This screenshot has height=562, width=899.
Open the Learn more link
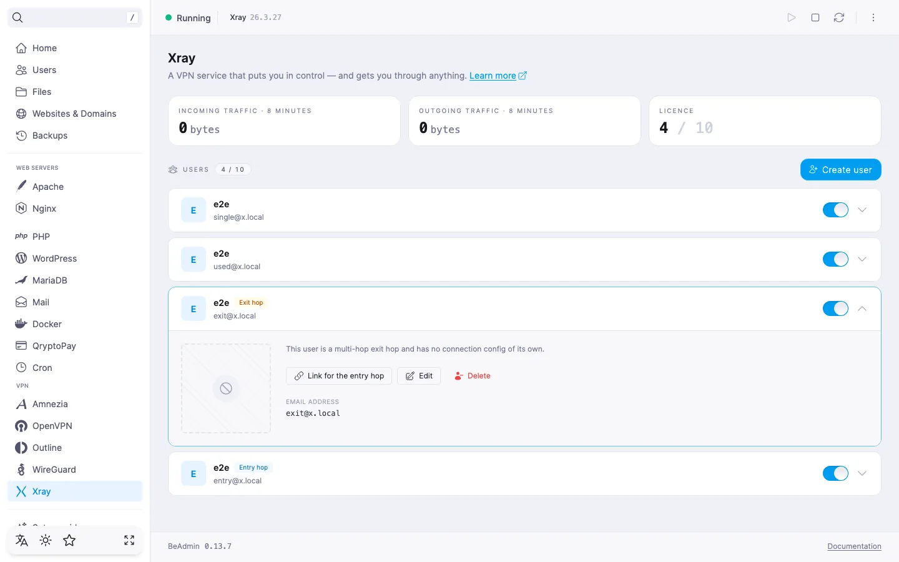tap(498, 76)
